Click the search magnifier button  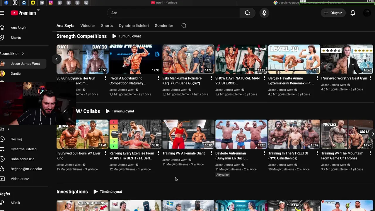248,13
